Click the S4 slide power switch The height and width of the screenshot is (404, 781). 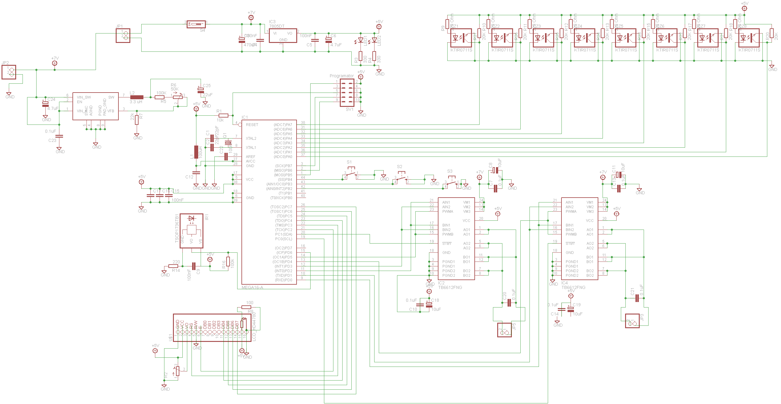pos(196,24)
